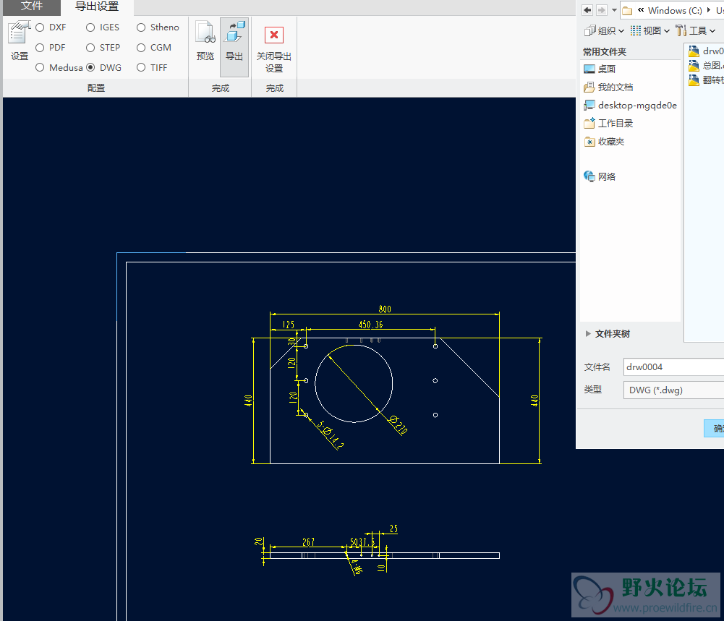
Task: Open the 文件 menu tab
Action: tap(31, 7)
